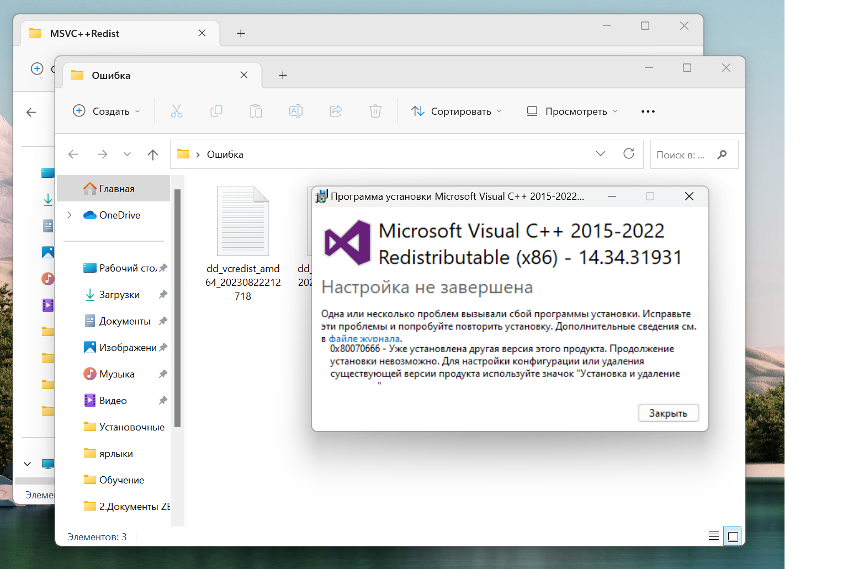Expand the Просмотреть view options

pyautogui.click(x=572, y=111)
